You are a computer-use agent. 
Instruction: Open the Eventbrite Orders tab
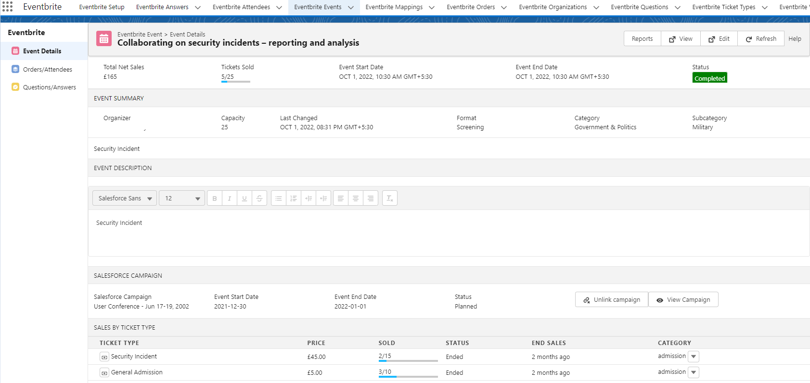click(x=471, y=7)
